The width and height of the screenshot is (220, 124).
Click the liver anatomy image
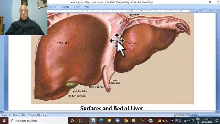(x=112, y=58)
